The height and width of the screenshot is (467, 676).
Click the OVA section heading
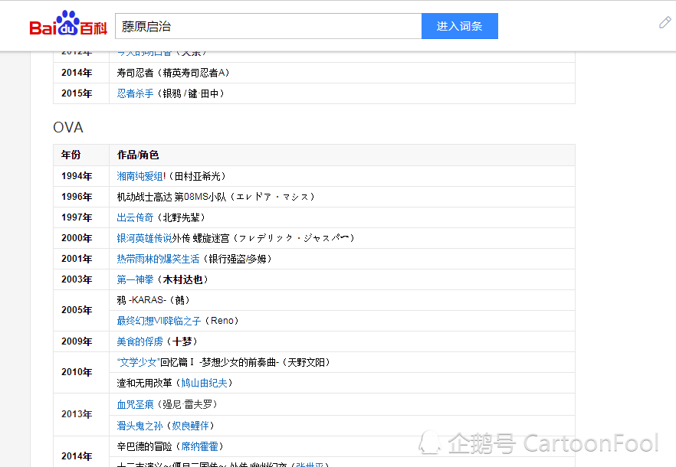pos(68,128)
